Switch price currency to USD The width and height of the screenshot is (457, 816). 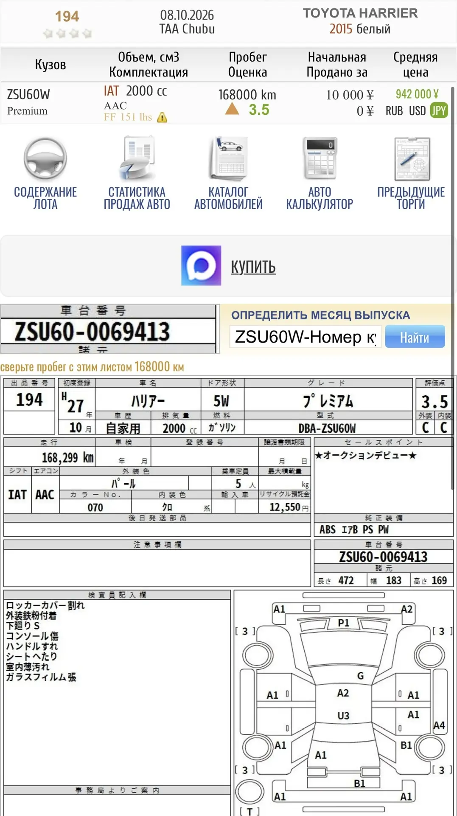[x=417, y=111]
